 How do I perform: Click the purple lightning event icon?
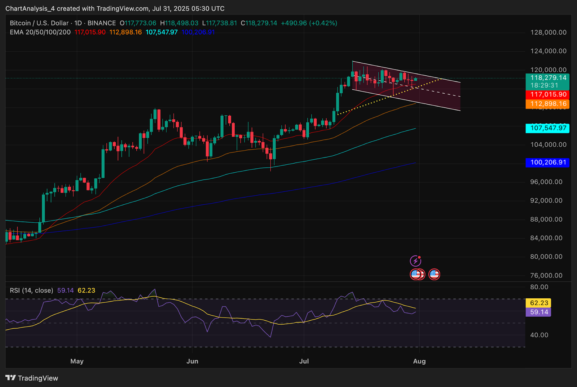coord(415,261)
